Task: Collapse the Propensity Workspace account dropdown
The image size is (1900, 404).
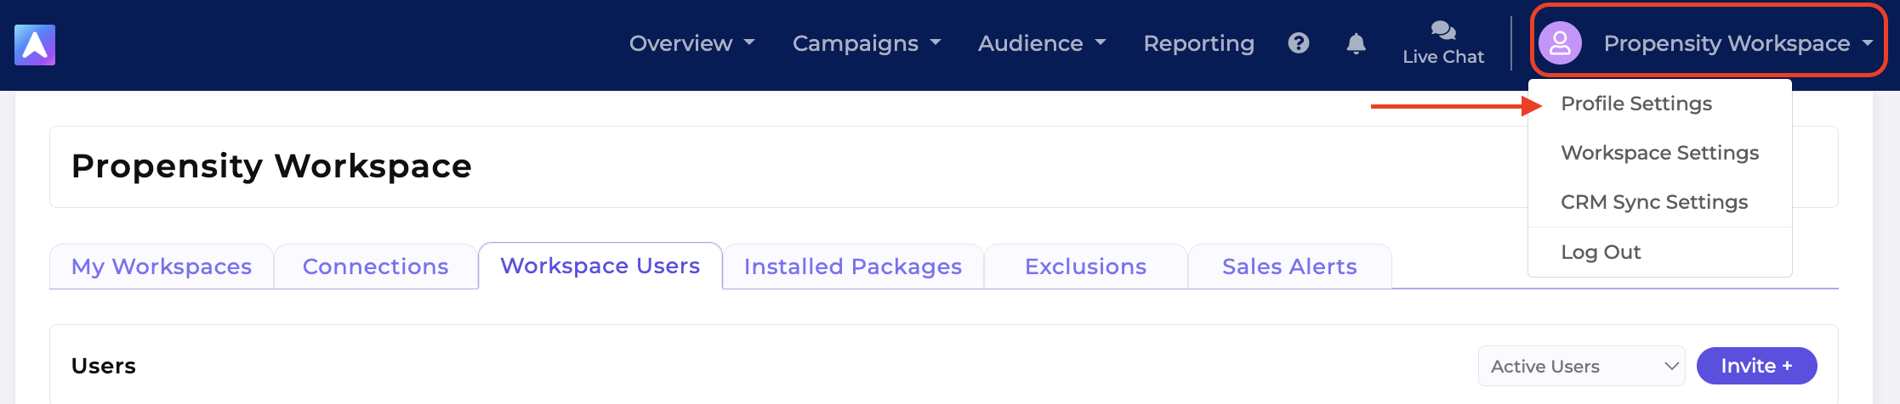Action: coord(1738,43)
